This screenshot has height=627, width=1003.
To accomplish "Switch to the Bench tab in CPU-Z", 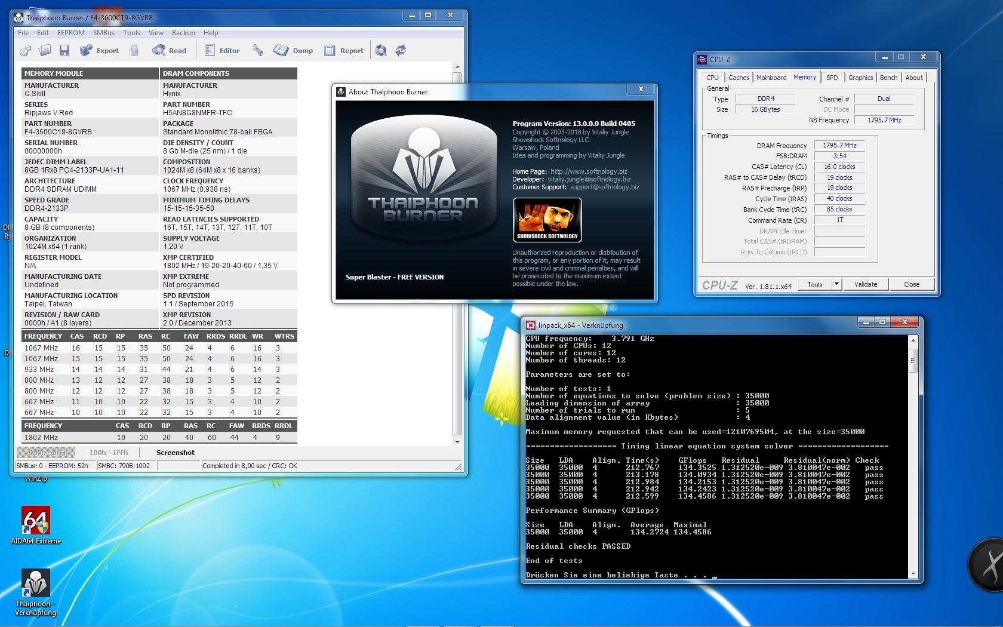I will point(888,78).
